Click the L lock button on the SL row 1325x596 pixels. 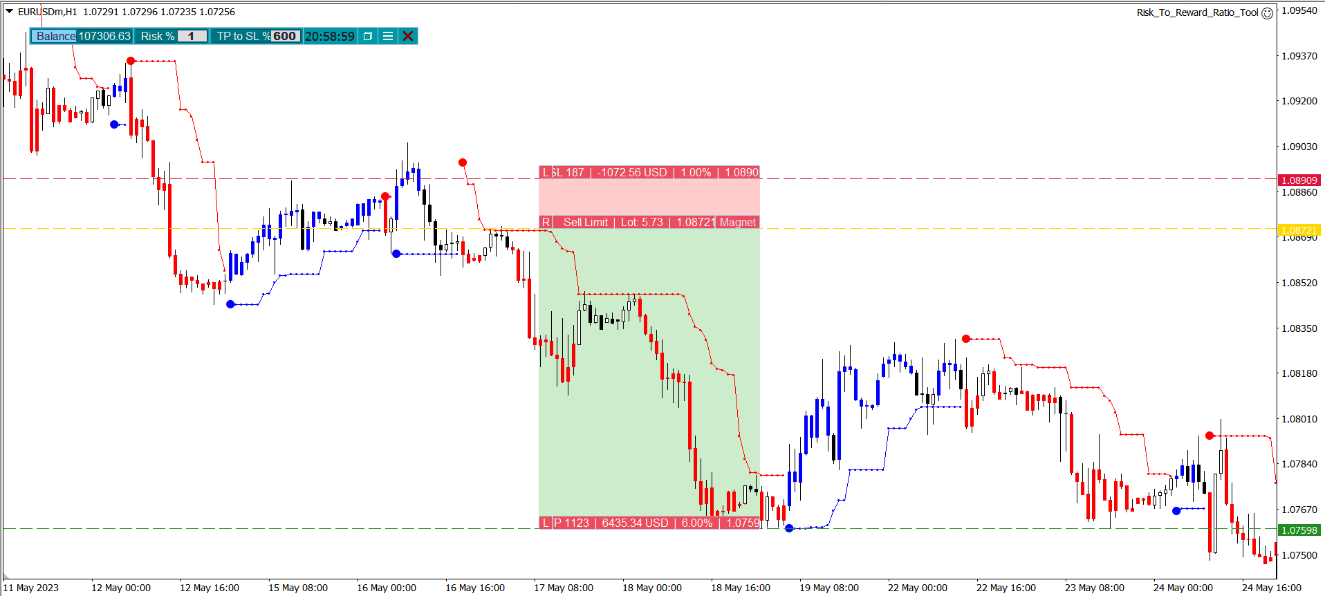point(546,172)
